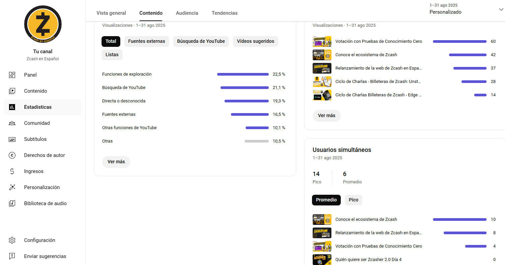Click Ver más below the top videos list
Viewport: 505px width, 265px height.
coord(327,116)
